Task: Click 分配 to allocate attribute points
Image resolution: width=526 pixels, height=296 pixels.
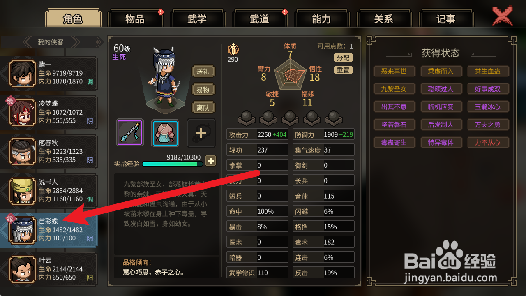Action: coord(343,58)
